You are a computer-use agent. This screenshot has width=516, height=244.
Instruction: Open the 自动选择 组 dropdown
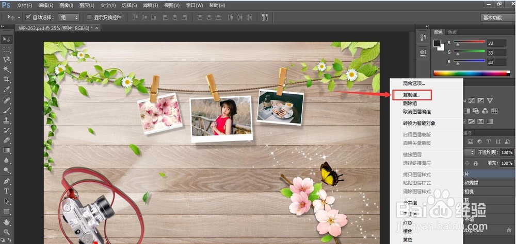[x=69, y=18]
